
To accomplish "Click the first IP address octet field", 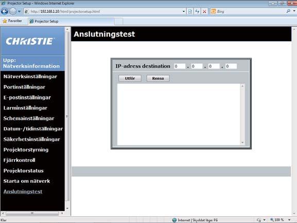I will 179,66.
